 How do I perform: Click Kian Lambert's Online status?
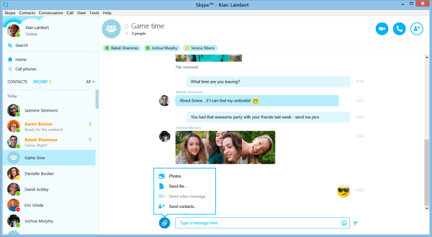click(x=31, y=34)
